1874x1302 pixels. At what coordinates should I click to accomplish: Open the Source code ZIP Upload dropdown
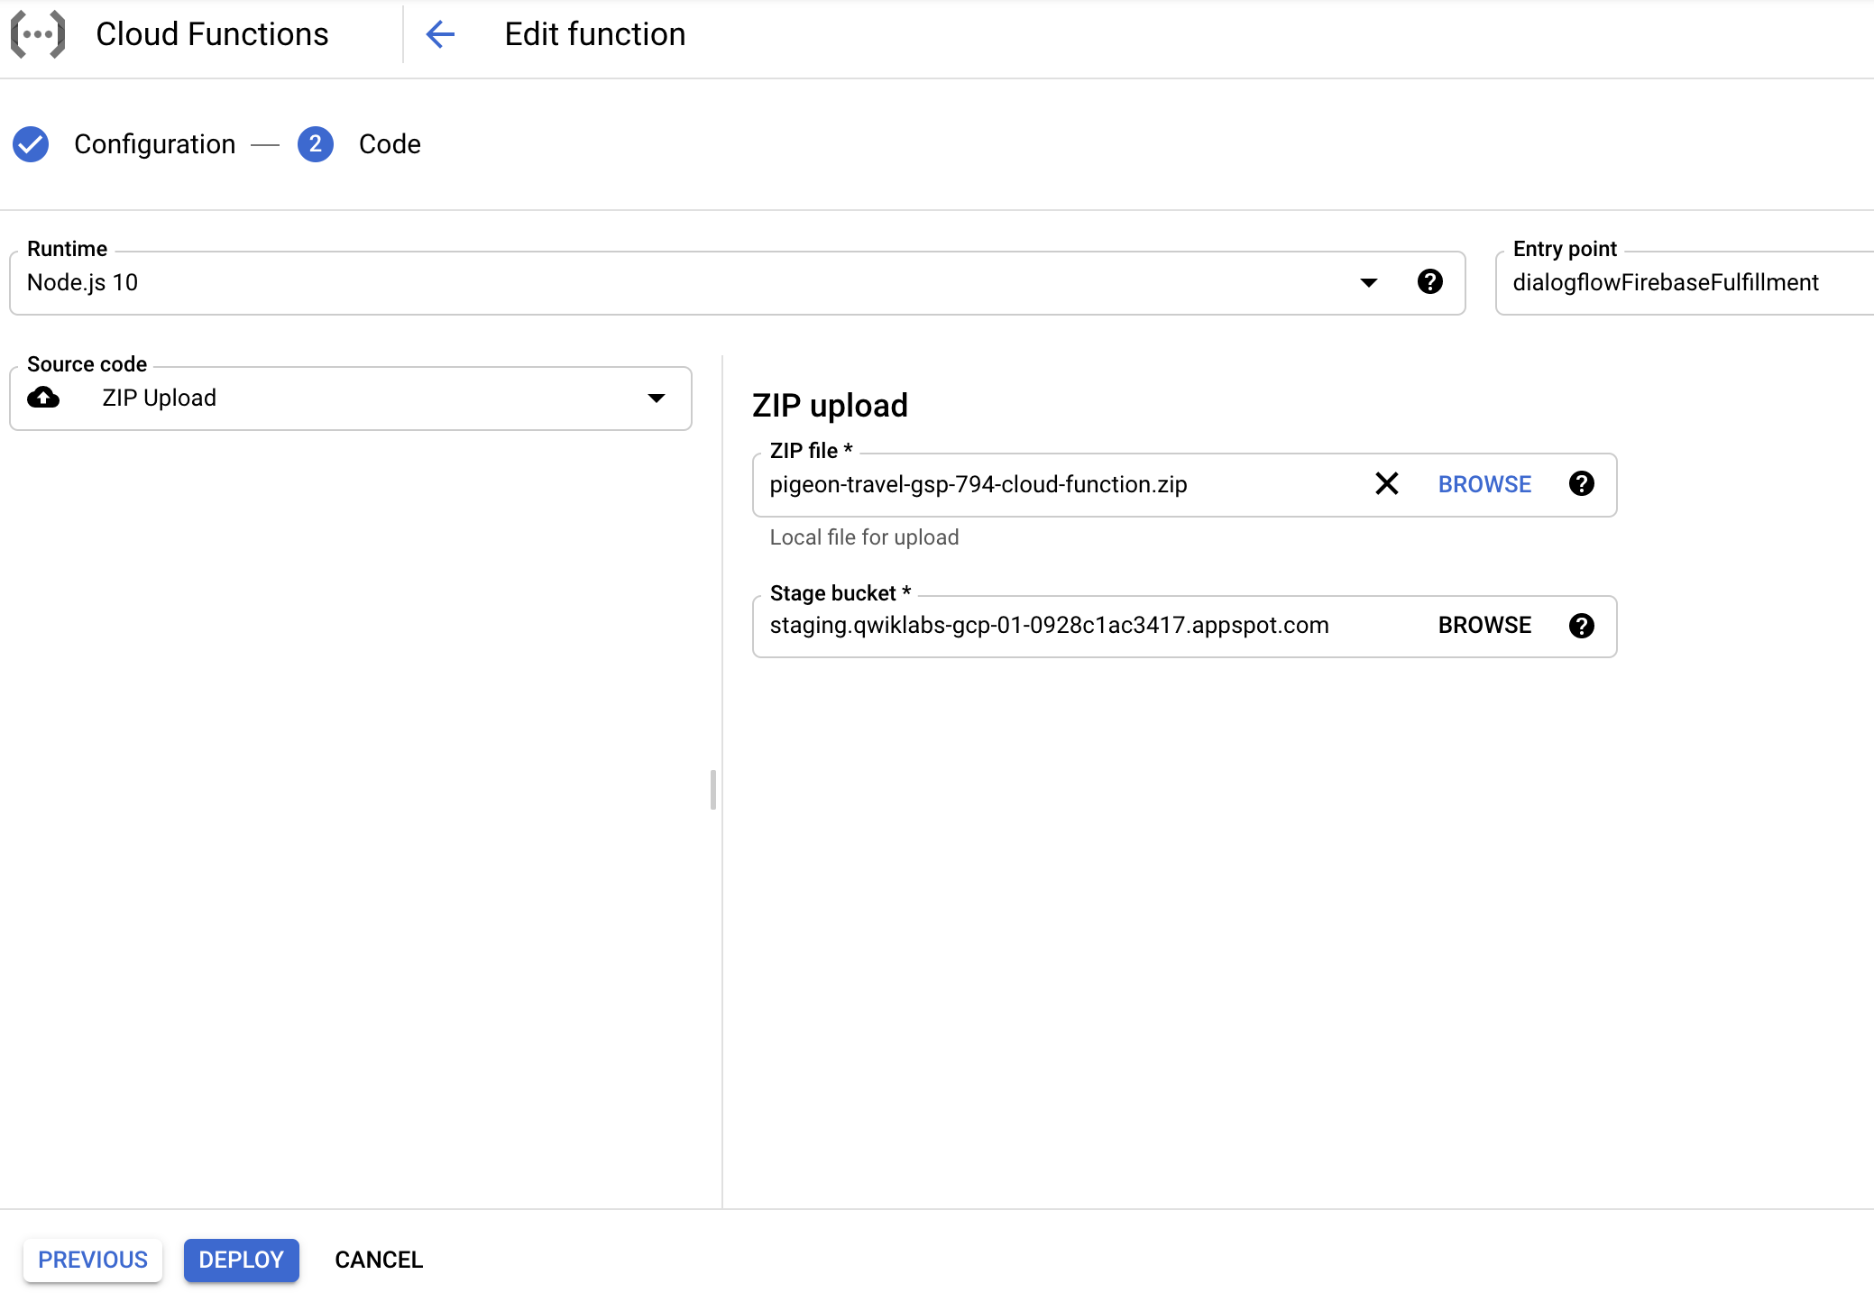point(351,399)
